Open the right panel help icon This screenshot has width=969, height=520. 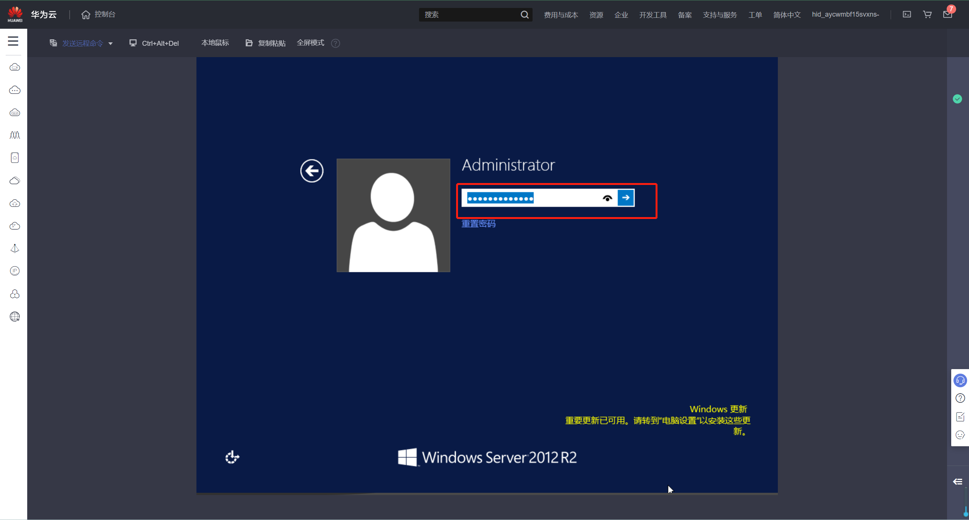(960, 398)
